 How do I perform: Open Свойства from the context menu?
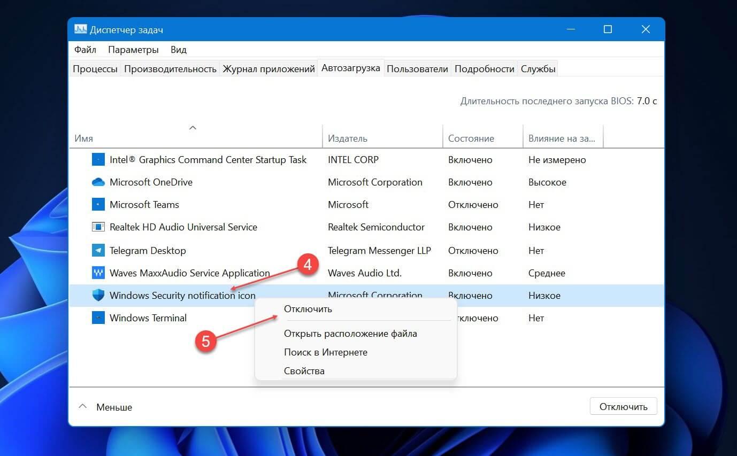pyautogui.click(x=304, y=371)
